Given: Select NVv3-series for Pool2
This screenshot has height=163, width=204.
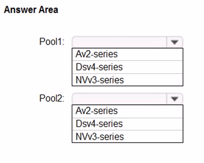Looking at the screenshot, I should pyautogui.click(x=128, y=136).
